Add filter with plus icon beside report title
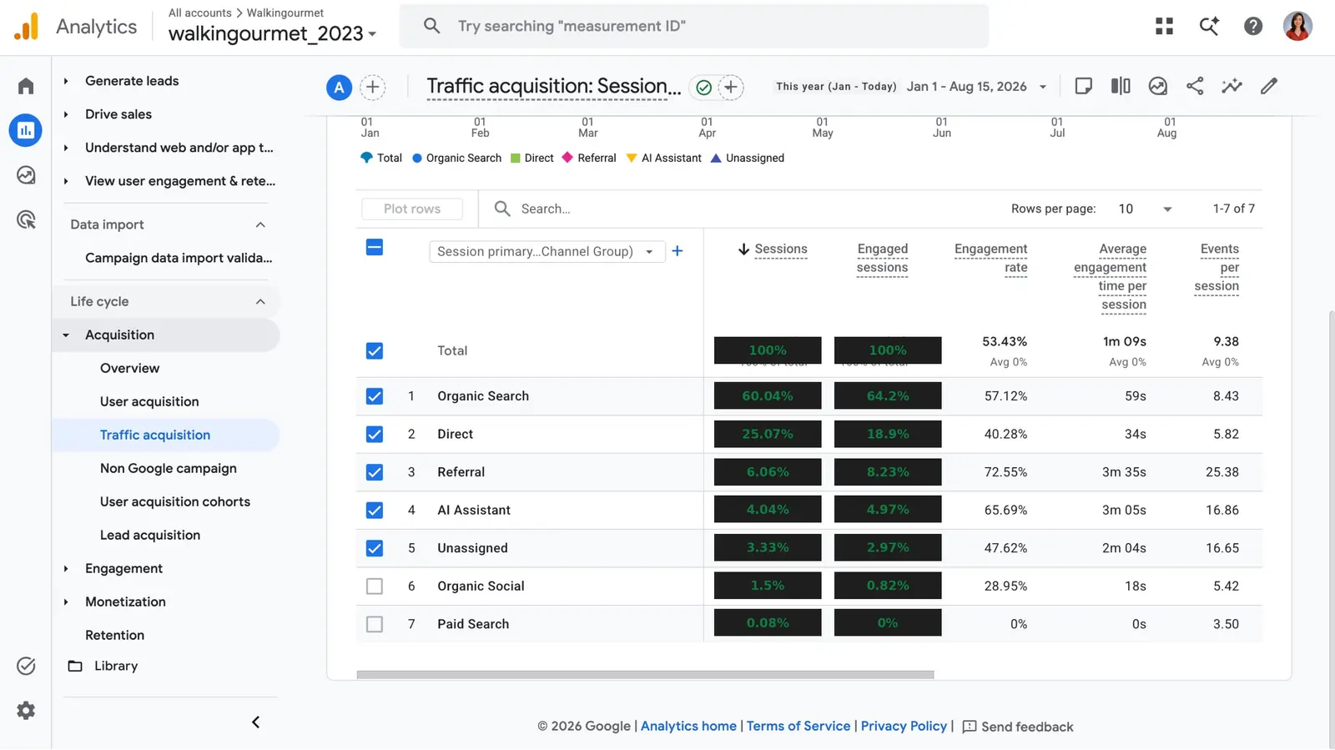1335x750 pixels. point(731,87)
